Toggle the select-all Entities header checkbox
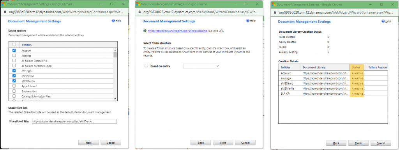399x150 pixels. pos(14,44)
